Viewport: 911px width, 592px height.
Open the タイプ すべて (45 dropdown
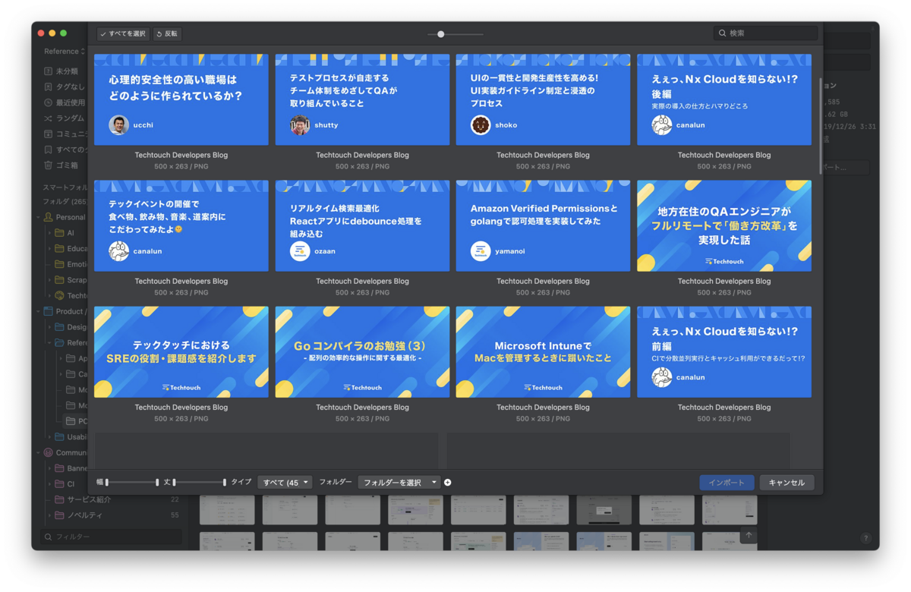point(285,483)
